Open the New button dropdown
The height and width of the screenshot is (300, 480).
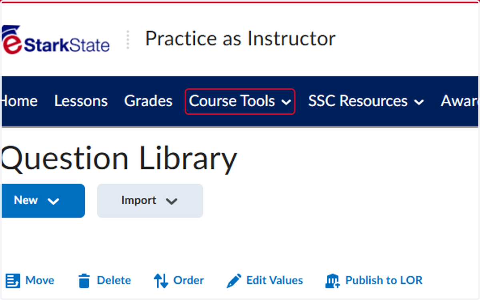point(43,200)
